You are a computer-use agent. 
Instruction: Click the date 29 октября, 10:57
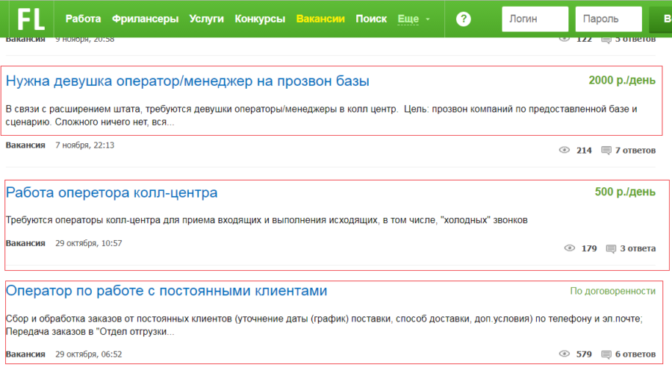[x=89, y=243]
